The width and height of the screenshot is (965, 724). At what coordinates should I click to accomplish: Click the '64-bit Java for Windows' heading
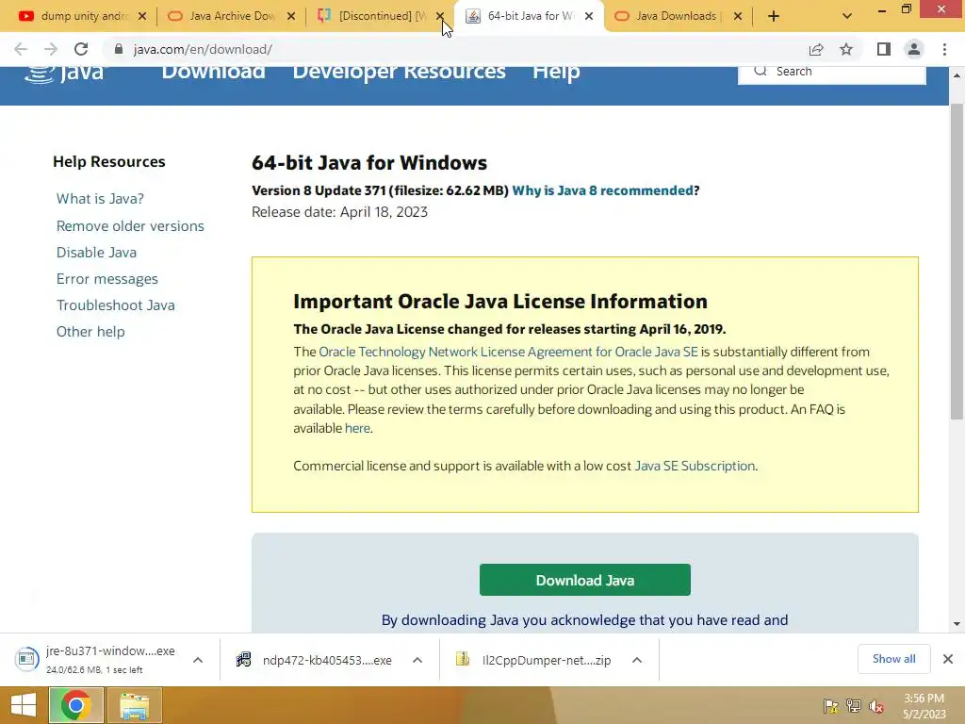[369, 163]
